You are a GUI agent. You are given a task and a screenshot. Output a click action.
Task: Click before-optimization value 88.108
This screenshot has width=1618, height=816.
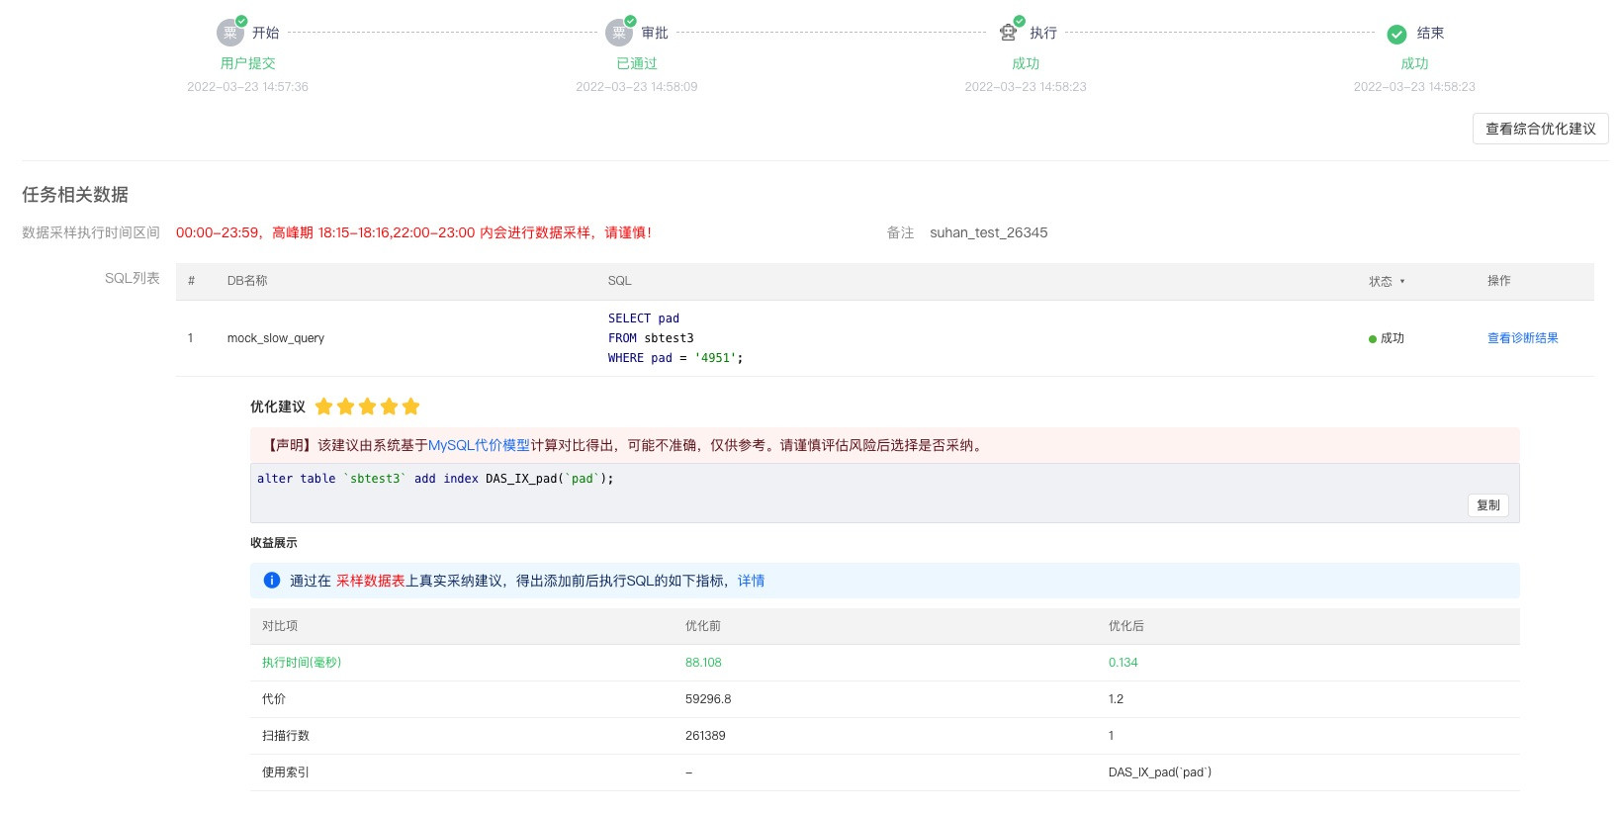(x=703, y=663)
